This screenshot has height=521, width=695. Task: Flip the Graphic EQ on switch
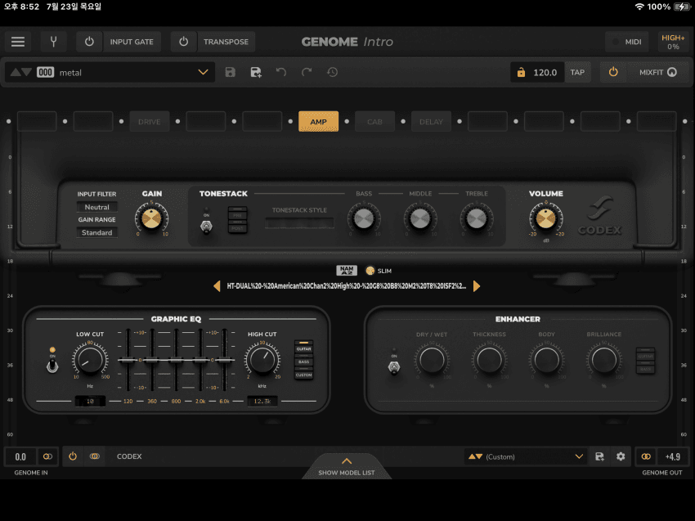tap(52, 366)
